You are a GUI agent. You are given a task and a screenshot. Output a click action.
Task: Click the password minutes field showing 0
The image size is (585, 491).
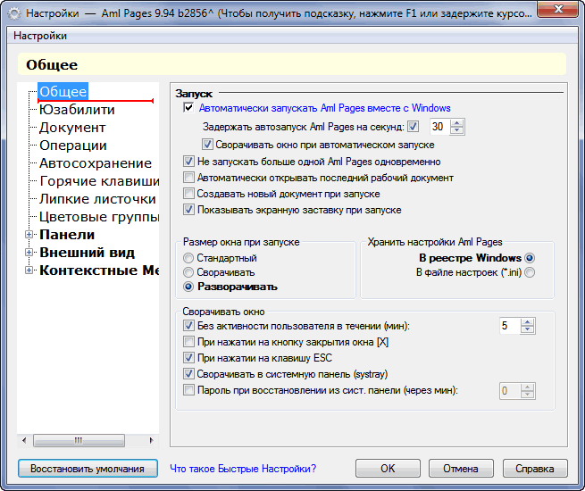tap(510, 391)
